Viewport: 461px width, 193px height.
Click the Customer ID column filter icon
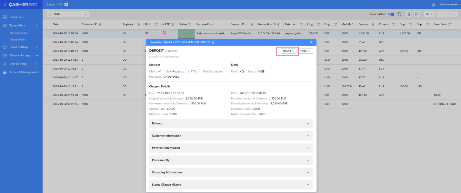(x=100, y=24)
